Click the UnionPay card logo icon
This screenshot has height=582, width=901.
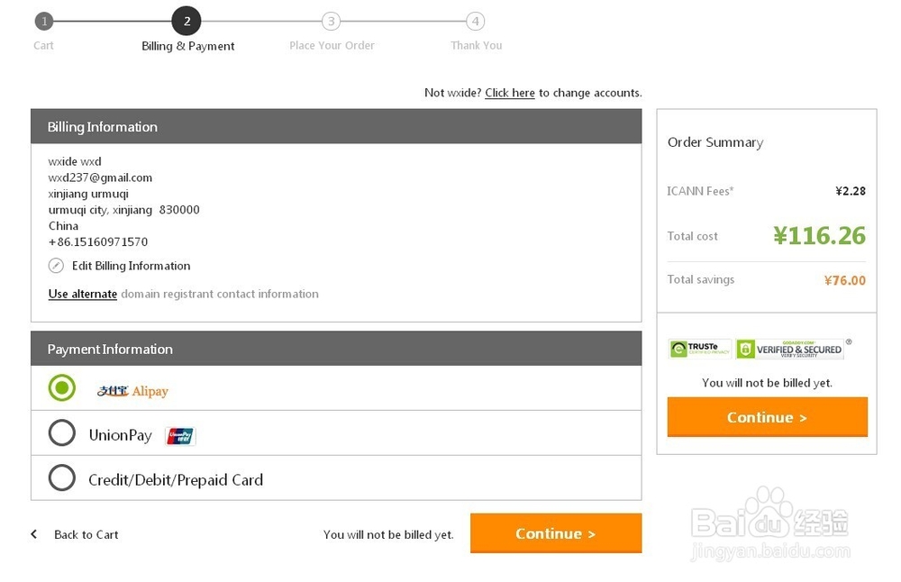(x=180, y=436)
